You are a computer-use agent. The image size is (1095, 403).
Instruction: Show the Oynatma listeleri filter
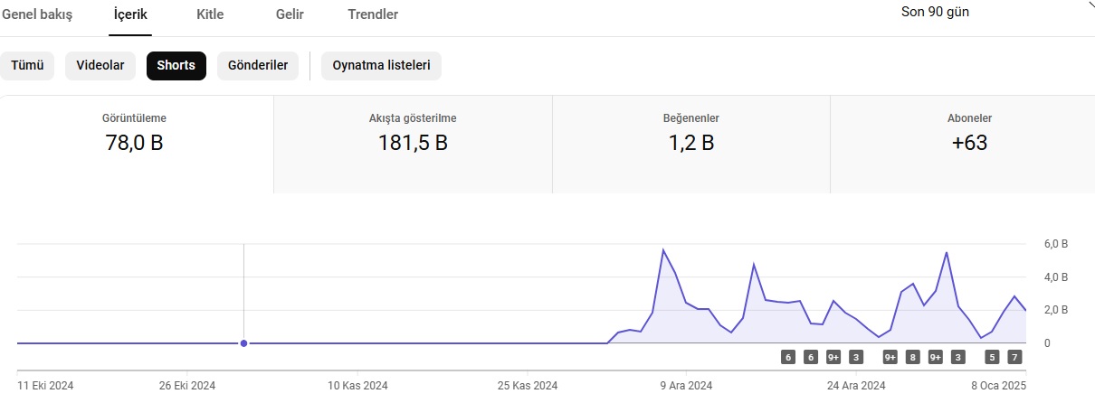click(x=382, y=66)
